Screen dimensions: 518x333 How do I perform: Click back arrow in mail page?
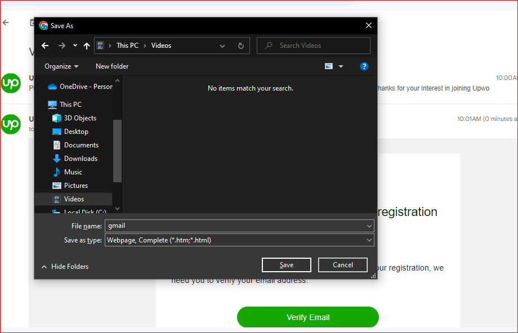6,22
